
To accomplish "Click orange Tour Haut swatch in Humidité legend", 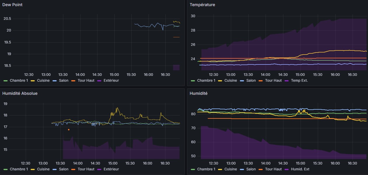I will (261, 169).
